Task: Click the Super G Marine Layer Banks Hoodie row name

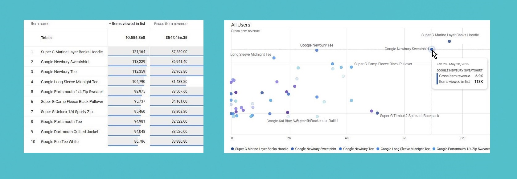Action: (x=72, y=52)
